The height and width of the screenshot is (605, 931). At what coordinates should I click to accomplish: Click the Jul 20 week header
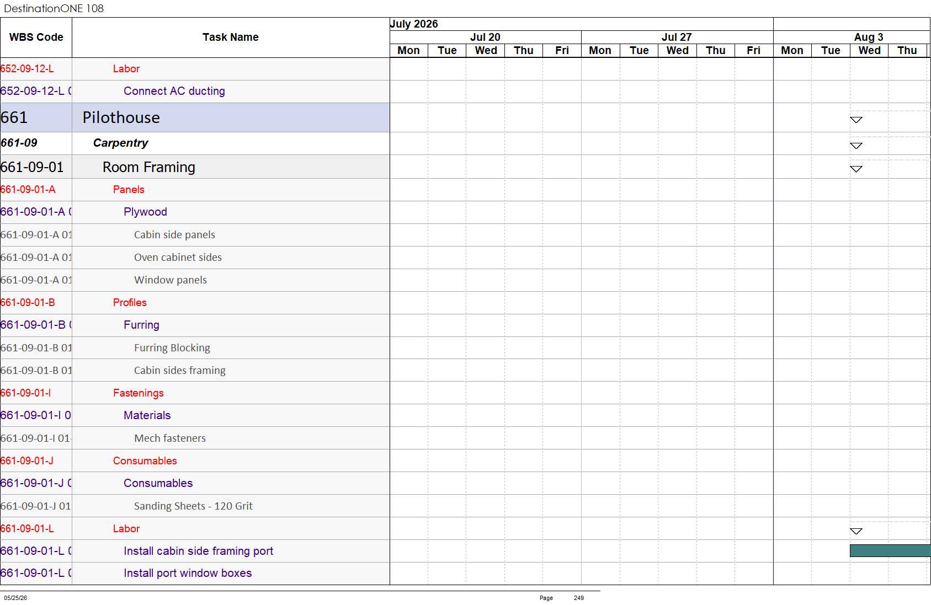[x=485, y=37]
